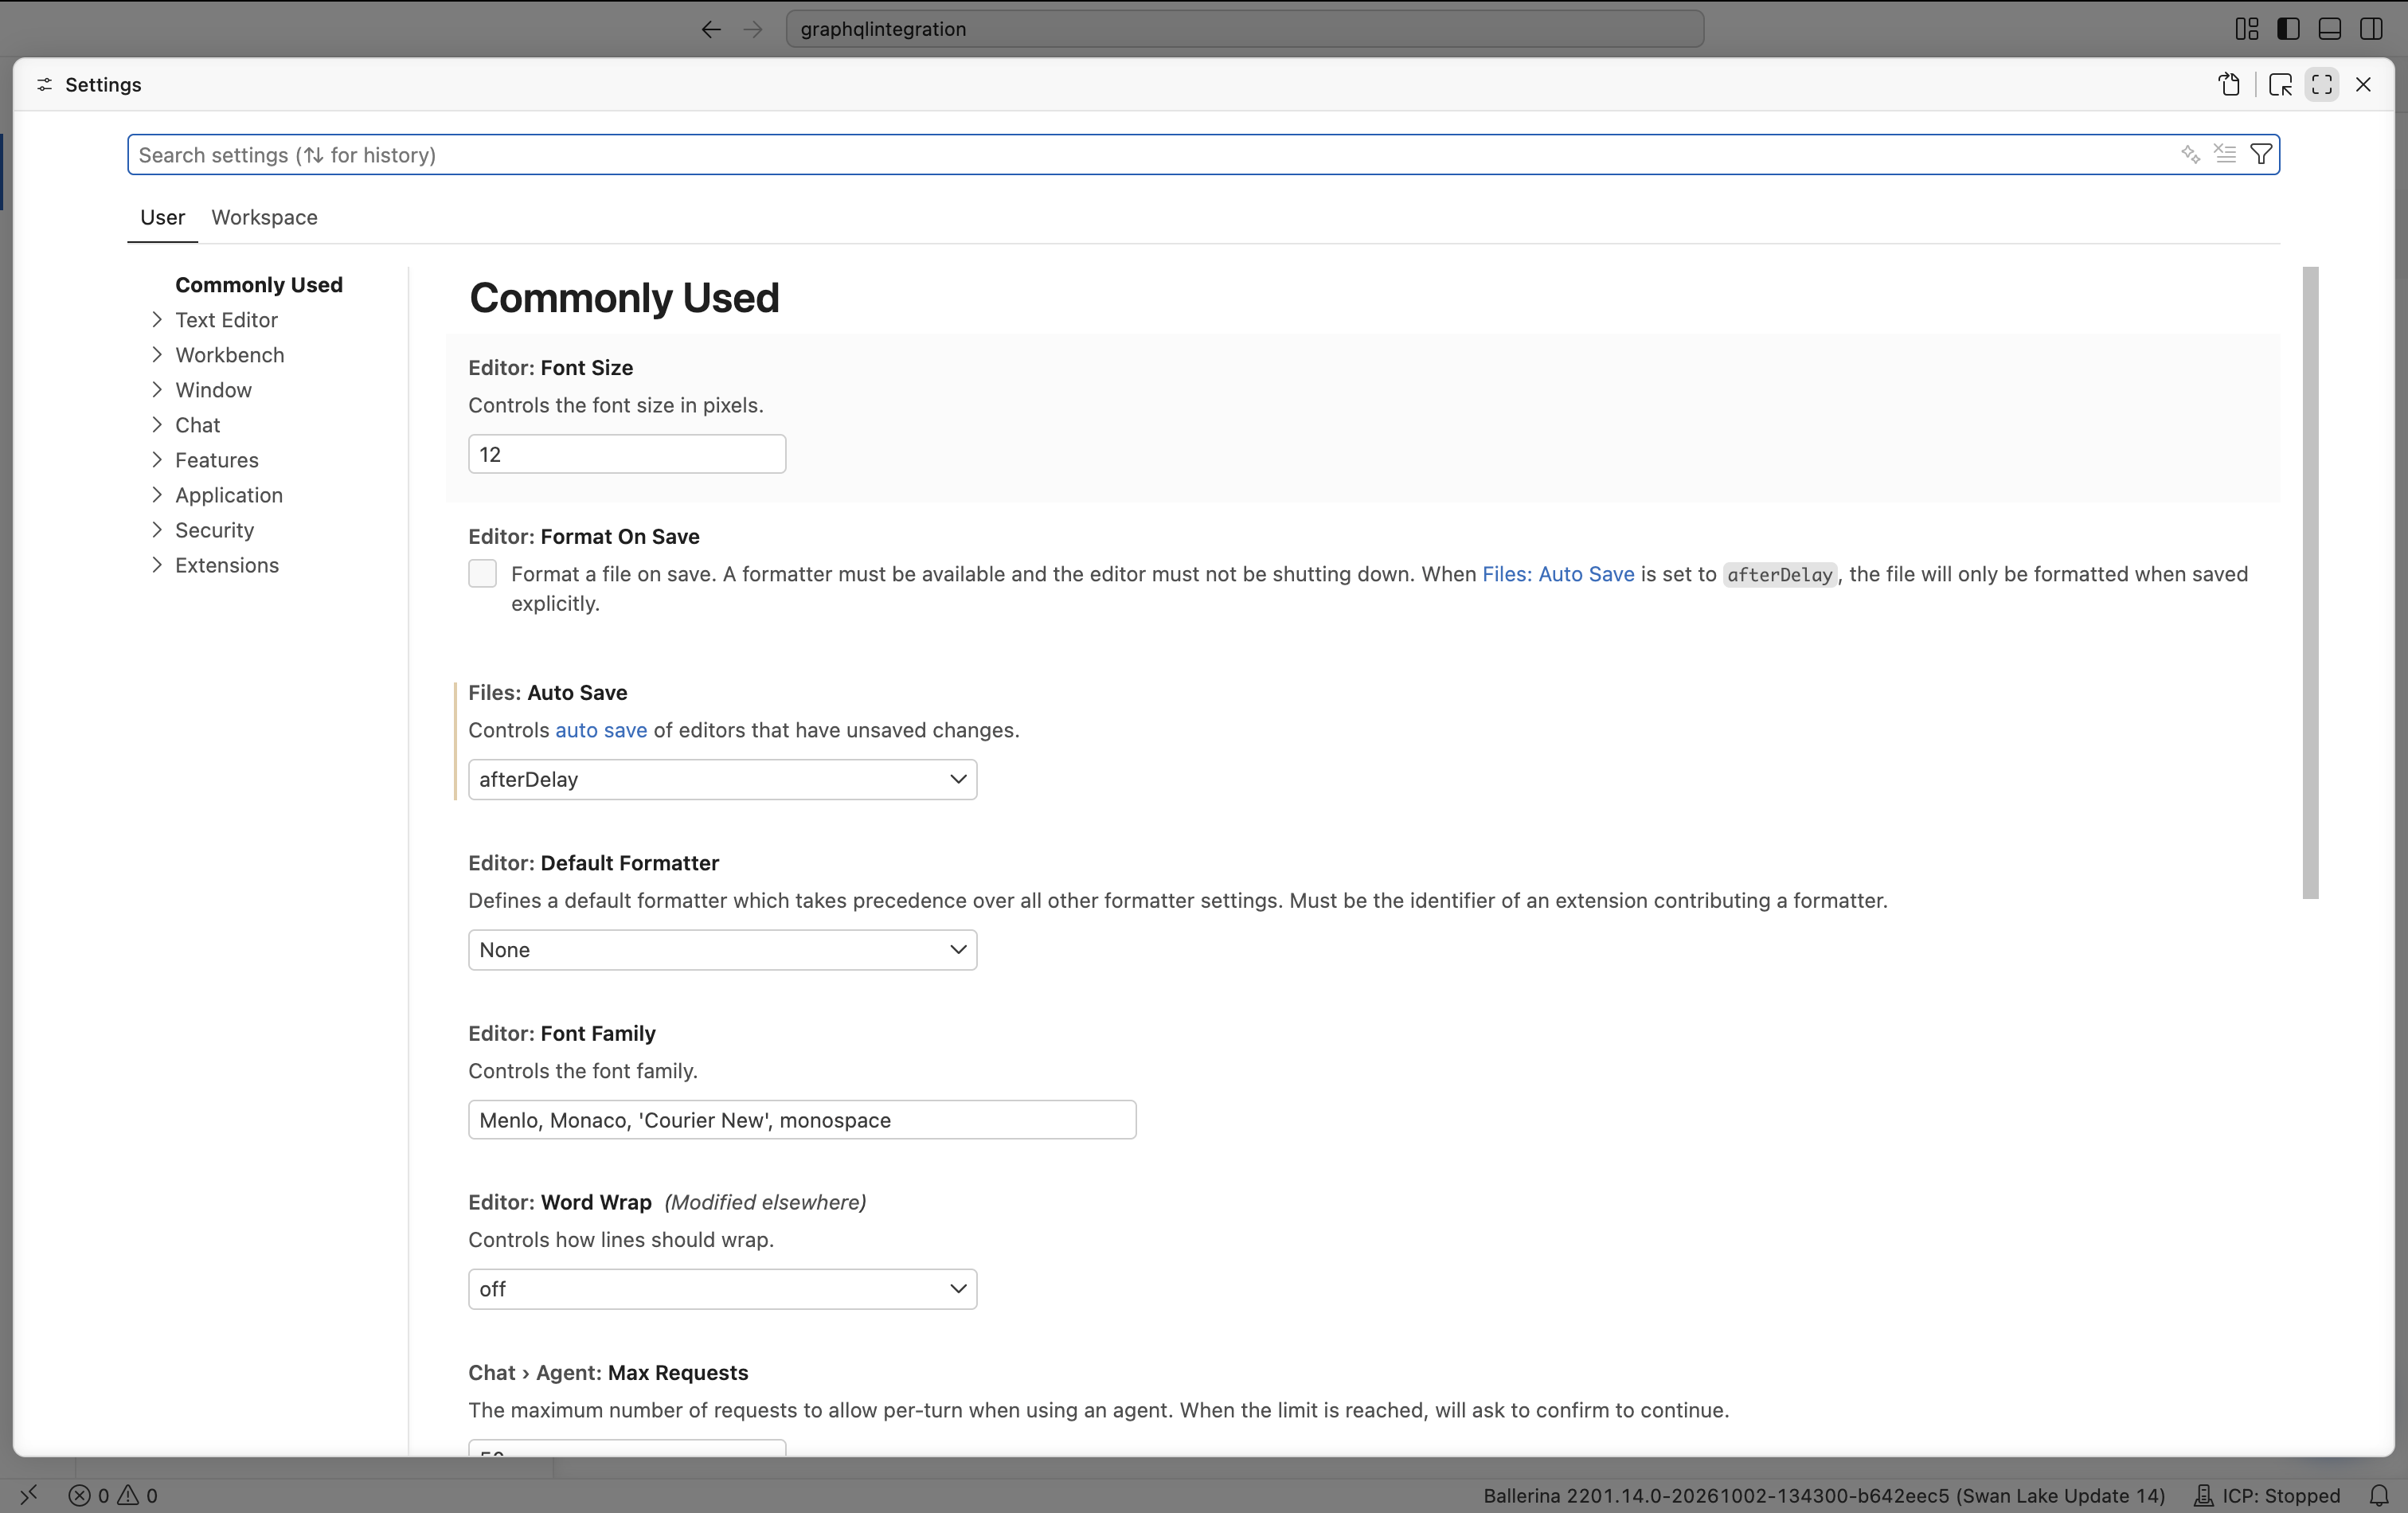The image size is (2408, 1513).
Task: Click the graphqlintegration command center box
Action: [x=1245, y=29]
